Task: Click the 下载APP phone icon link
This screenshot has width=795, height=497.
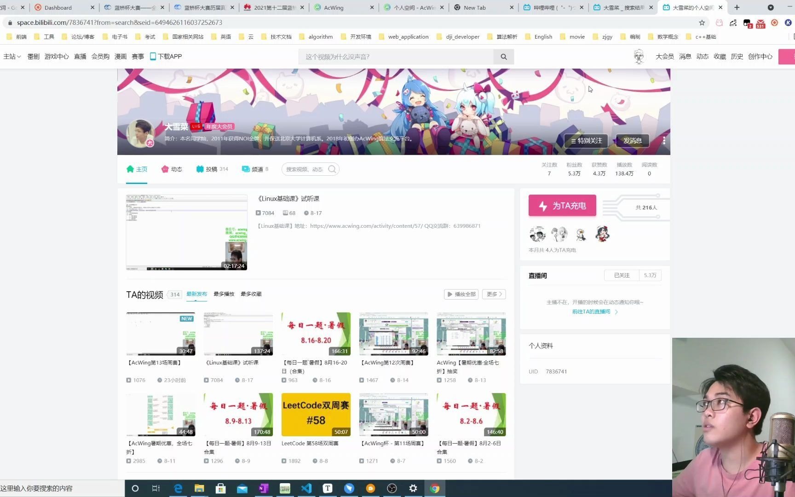Action: 166,57
